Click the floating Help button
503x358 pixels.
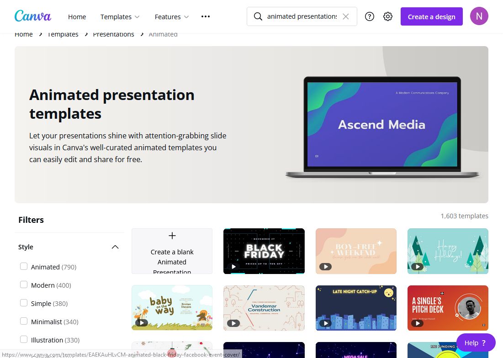tap(475, 342)
